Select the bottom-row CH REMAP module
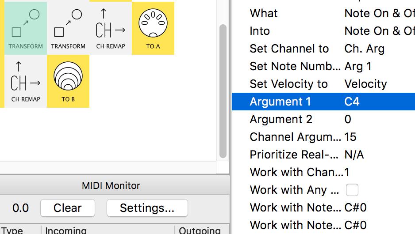This screenshot has height=234, width=415. click(x=26, y=81)
